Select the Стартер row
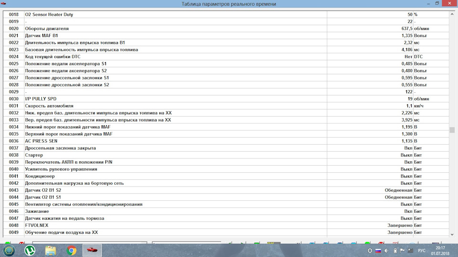458x257 pixels. pyautogui.click(x=226, y=155)
